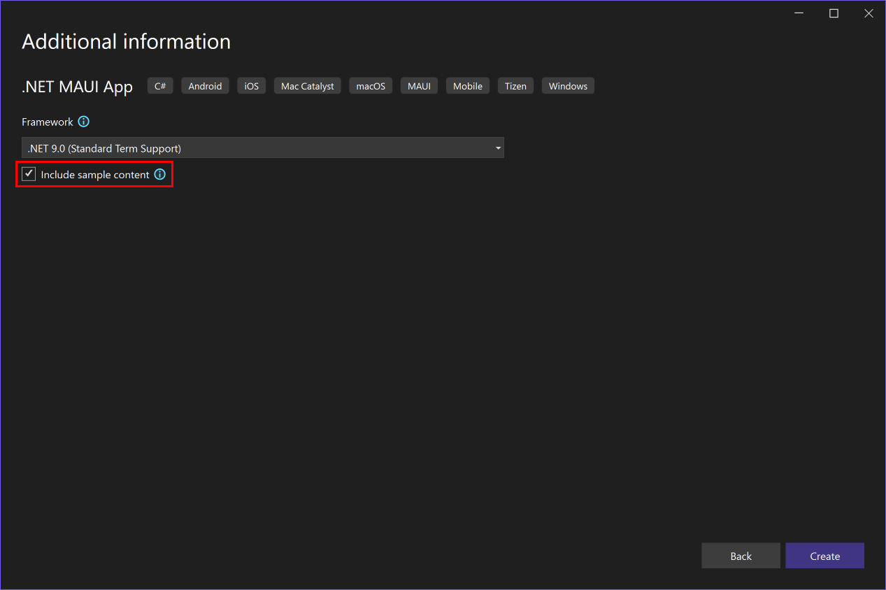Viewport: 886px width, 590px height.
Task: Select the Windows platform tag
Action: click(567, 85)
